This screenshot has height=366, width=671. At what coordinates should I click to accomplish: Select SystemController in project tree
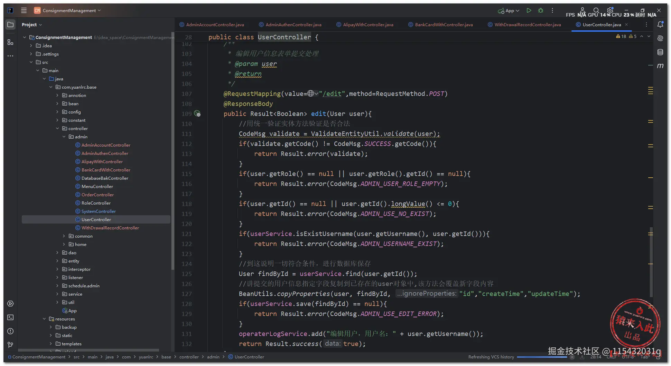point(99,211)
